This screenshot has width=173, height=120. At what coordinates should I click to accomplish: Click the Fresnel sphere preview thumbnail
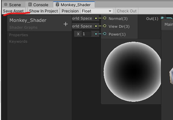pos(132,72)
